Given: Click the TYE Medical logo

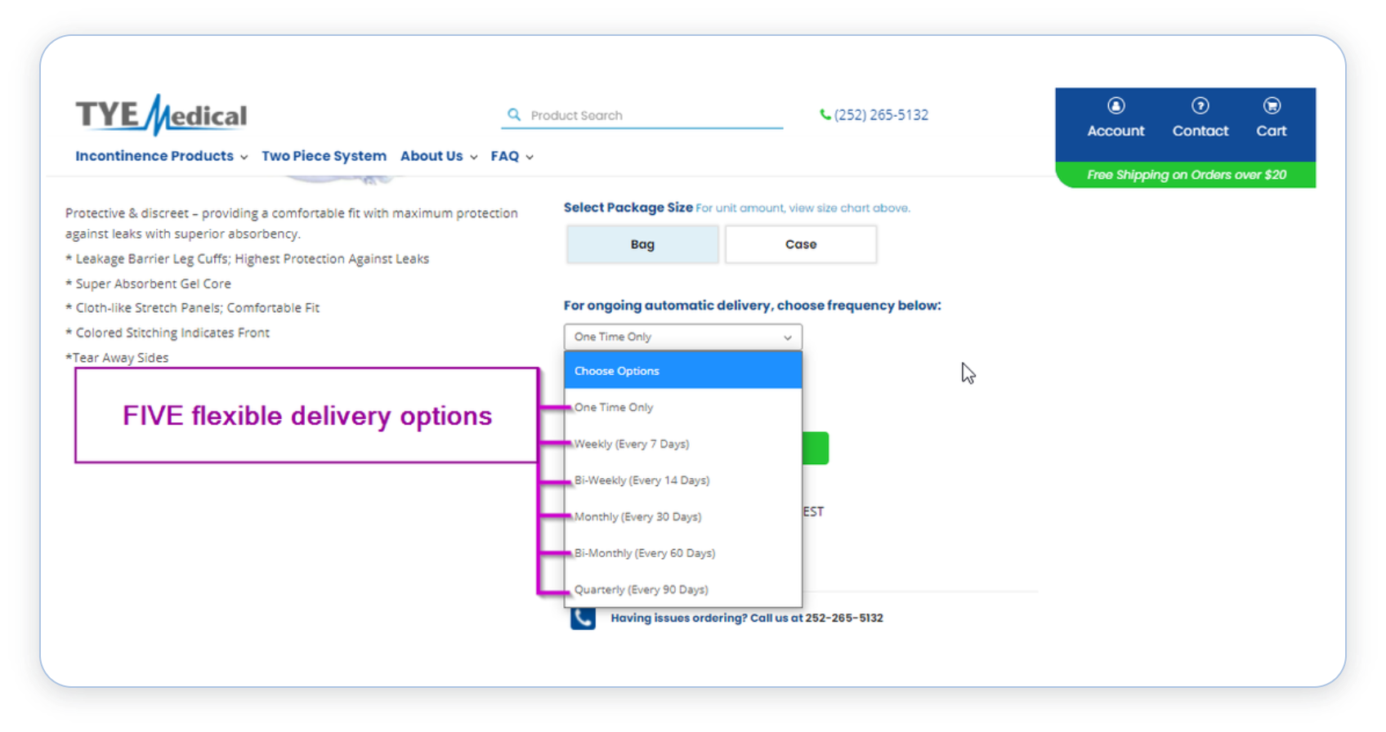Looking at the screenshot, I should 161,114.
